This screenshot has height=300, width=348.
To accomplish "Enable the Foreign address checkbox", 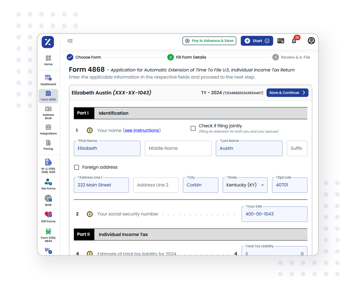I will (x=77, y=167).
